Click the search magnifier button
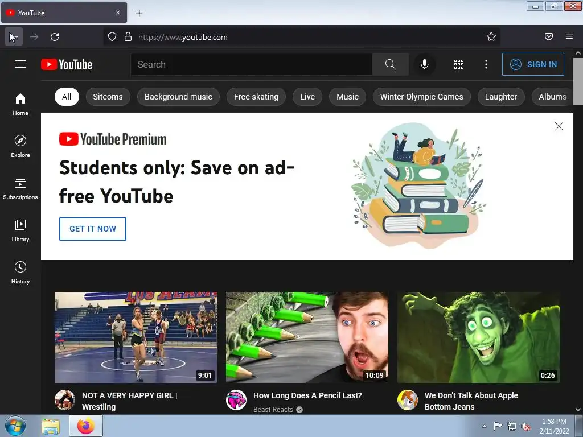583x437 pixels. tap(390, 64)
